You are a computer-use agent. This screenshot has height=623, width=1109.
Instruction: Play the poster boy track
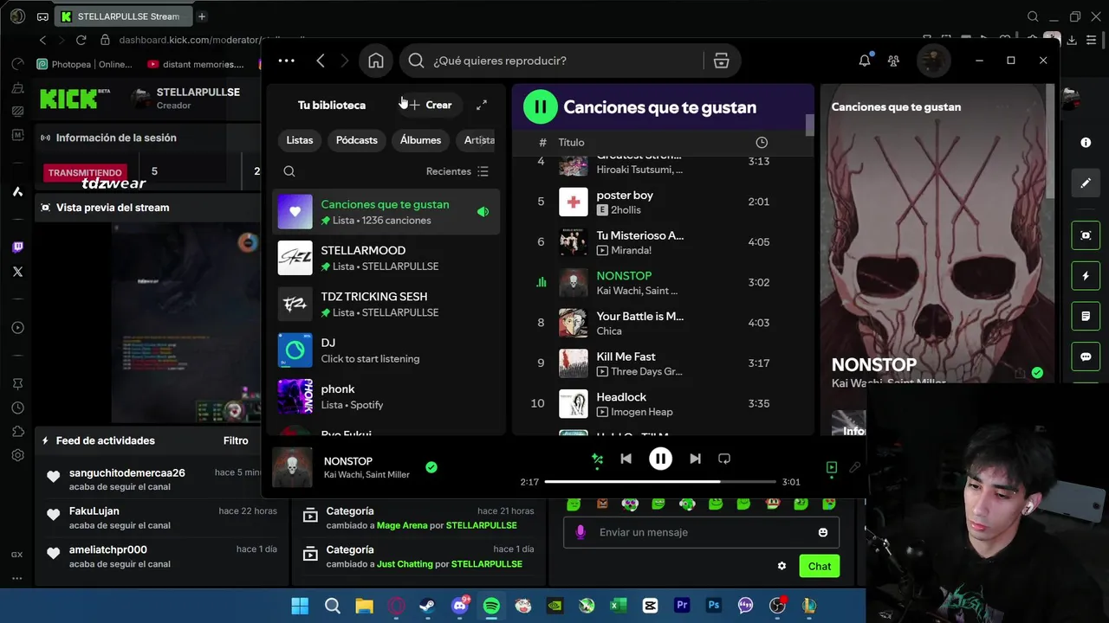tap(663, 202)
